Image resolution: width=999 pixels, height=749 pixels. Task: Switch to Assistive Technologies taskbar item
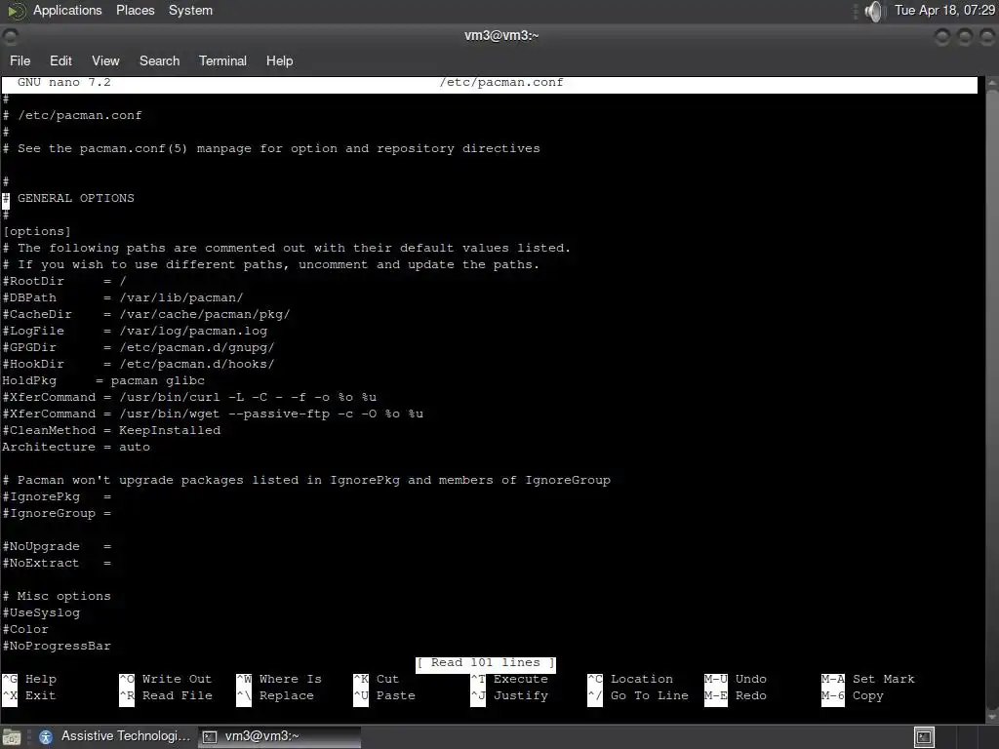coord(115,736)
